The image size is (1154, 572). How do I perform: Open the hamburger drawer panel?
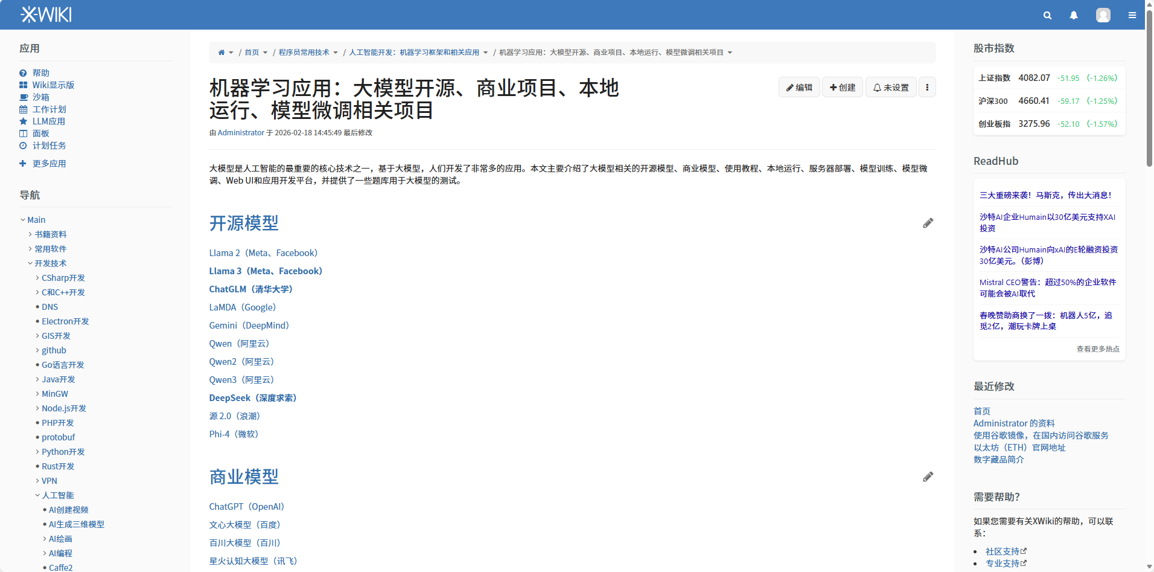point(1133,15)
